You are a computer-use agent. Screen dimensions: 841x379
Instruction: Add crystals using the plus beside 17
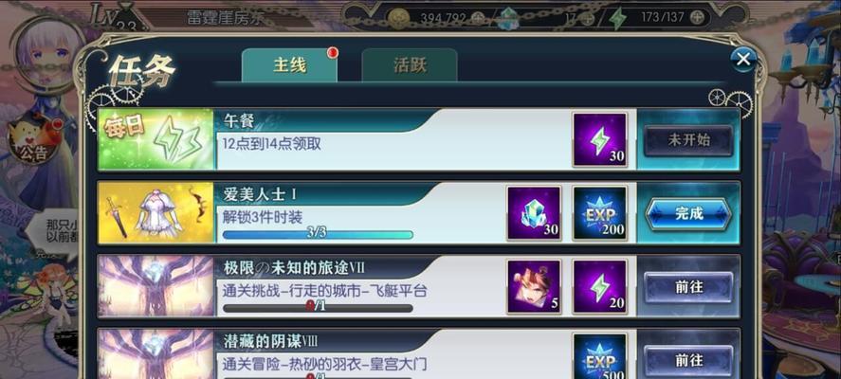[587, 18]
